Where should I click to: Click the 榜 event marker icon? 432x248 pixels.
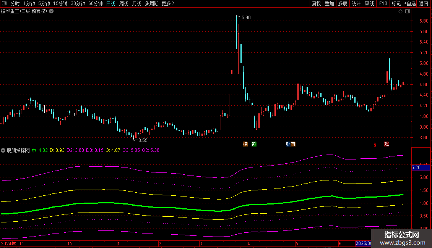245,144
